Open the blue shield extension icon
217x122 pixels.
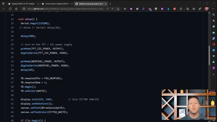[168, 9]
